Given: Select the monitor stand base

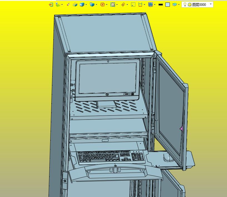Looking at the screenshot, I should (107, 105).
